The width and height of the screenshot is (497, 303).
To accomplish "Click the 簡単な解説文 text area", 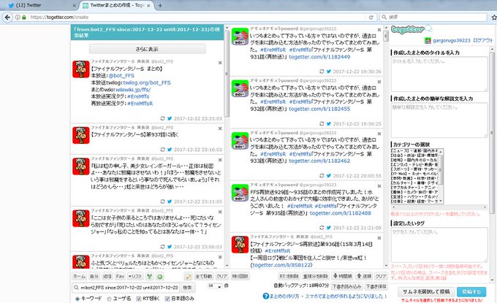I will point(439,120).
